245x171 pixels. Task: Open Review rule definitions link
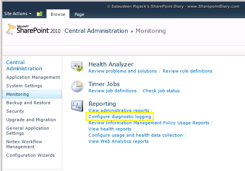187,71
